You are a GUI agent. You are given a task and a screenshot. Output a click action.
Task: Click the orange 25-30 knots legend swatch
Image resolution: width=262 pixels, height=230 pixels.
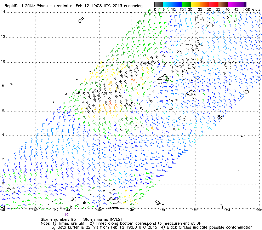(205, 4)
